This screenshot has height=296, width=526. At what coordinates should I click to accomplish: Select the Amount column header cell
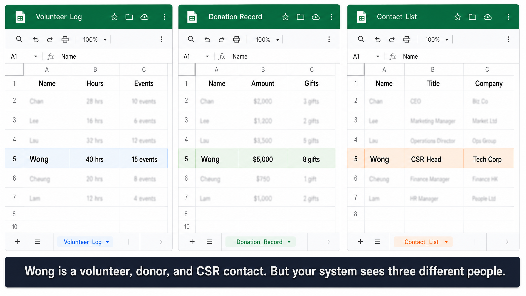tap(263, 84)
